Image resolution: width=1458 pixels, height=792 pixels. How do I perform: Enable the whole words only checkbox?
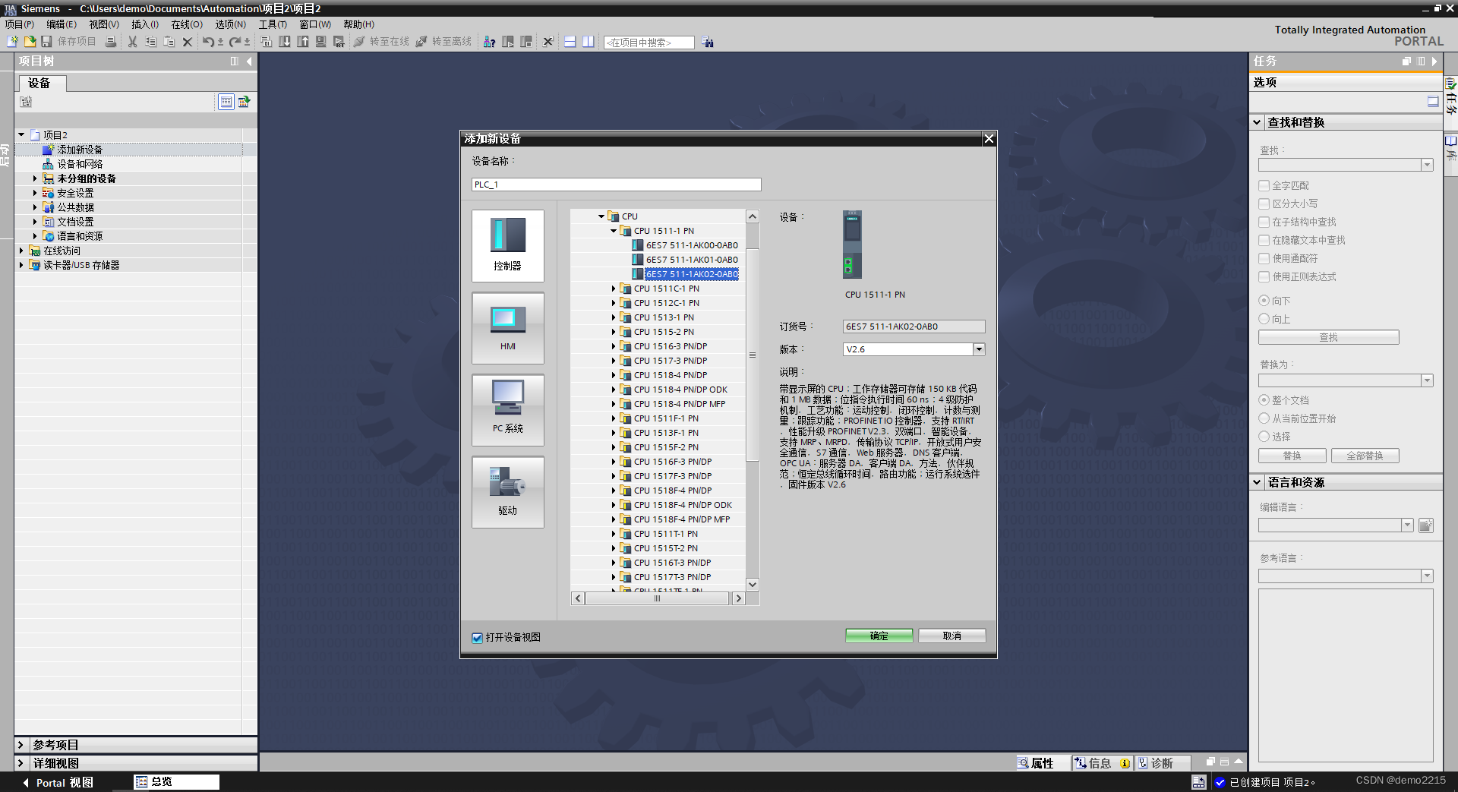point(1264,185)
